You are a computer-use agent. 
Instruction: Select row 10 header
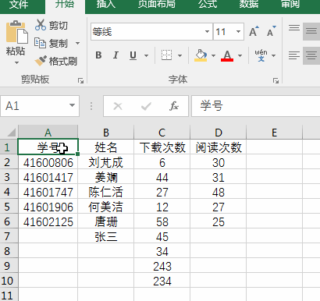coord(9,281)
